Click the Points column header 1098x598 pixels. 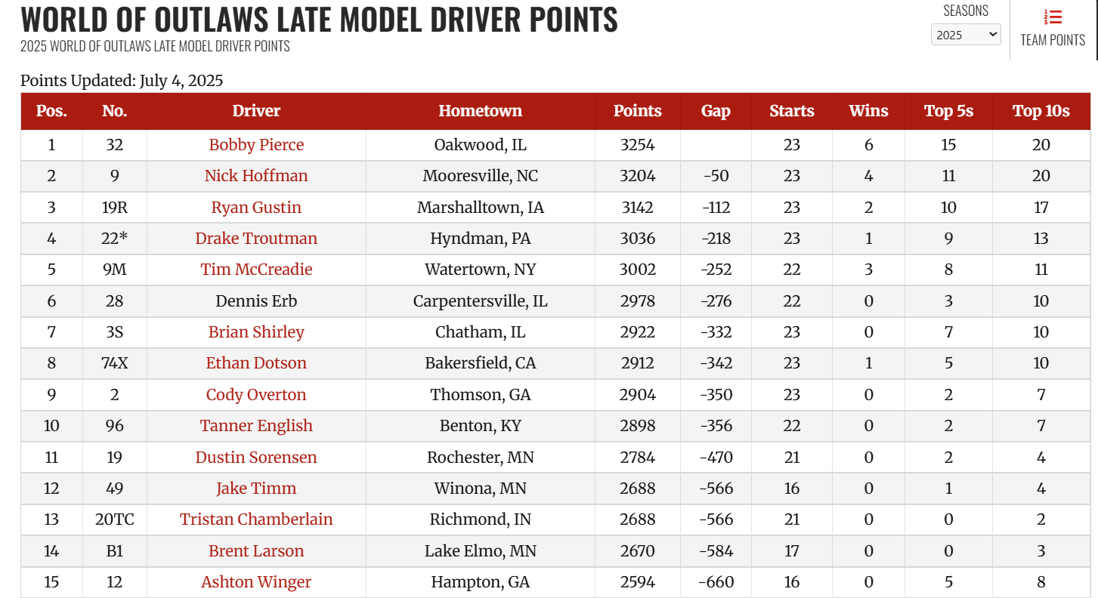pyautogui.click(x=637, y=111)
